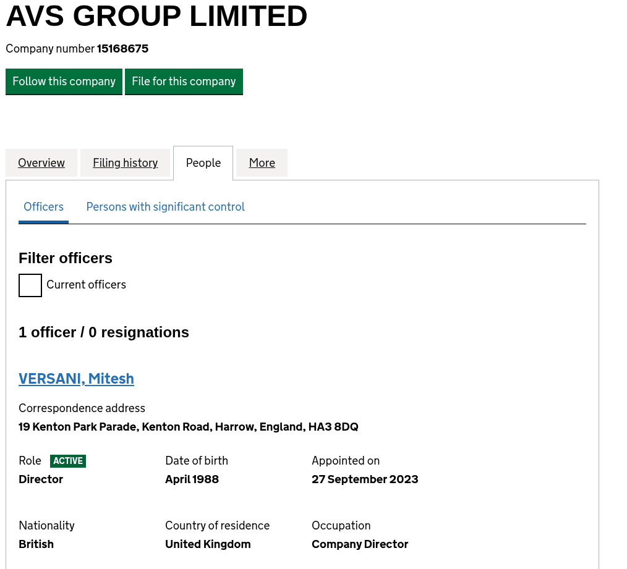Open the Overview tab
627x569 pixels.
(41, 162)
